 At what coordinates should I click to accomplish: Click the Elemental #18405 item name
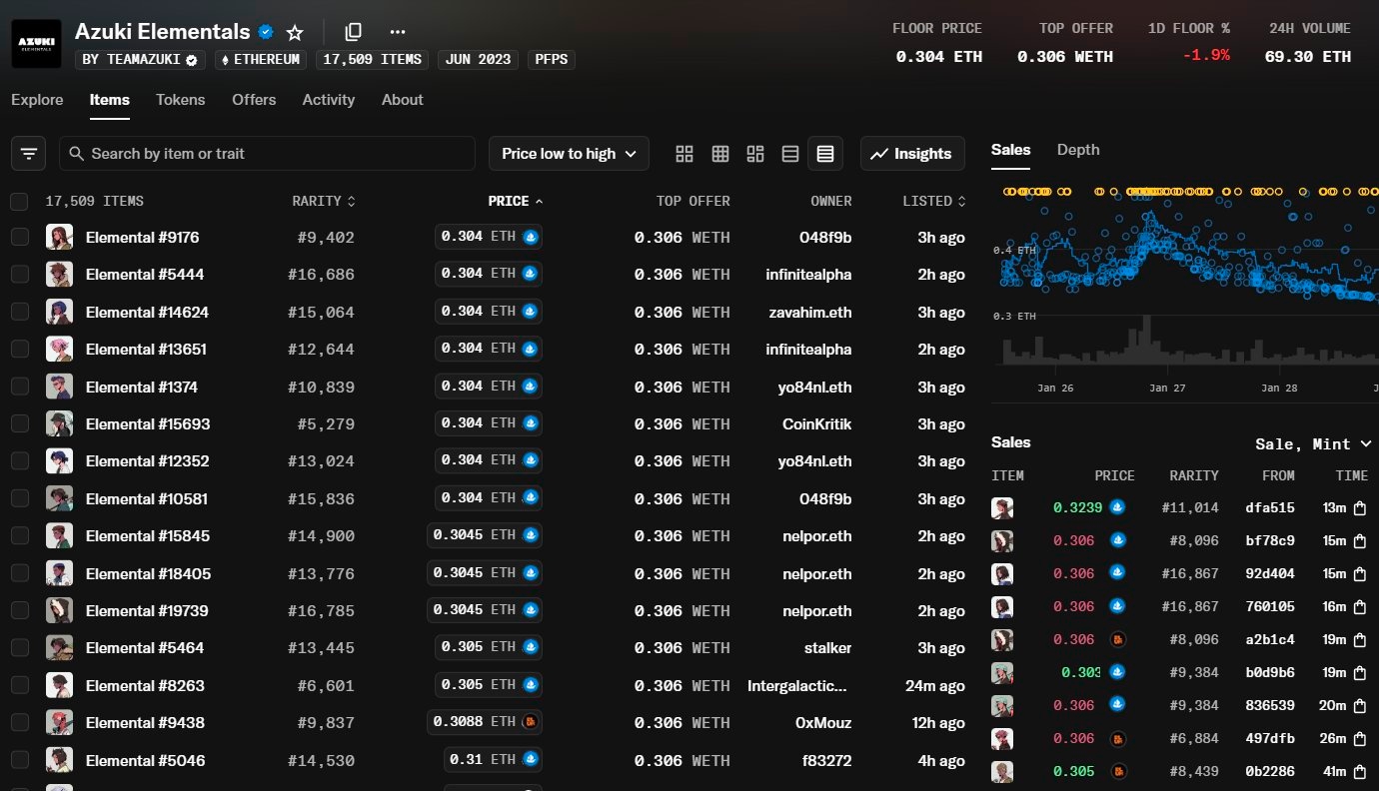pos(148,574)
